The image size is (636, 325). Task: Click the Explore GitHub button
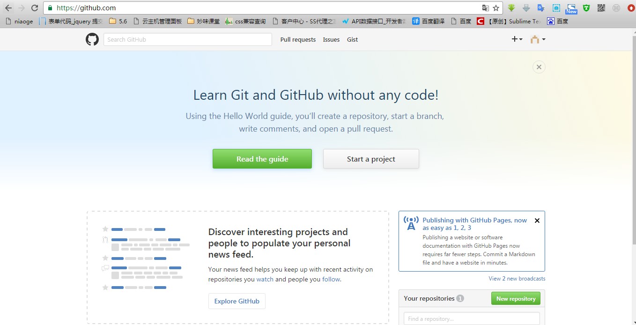click(x=237, y=301)
